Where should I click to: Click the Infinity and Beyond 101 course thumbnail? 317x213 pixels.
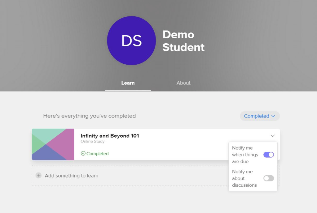click(53, 144)
